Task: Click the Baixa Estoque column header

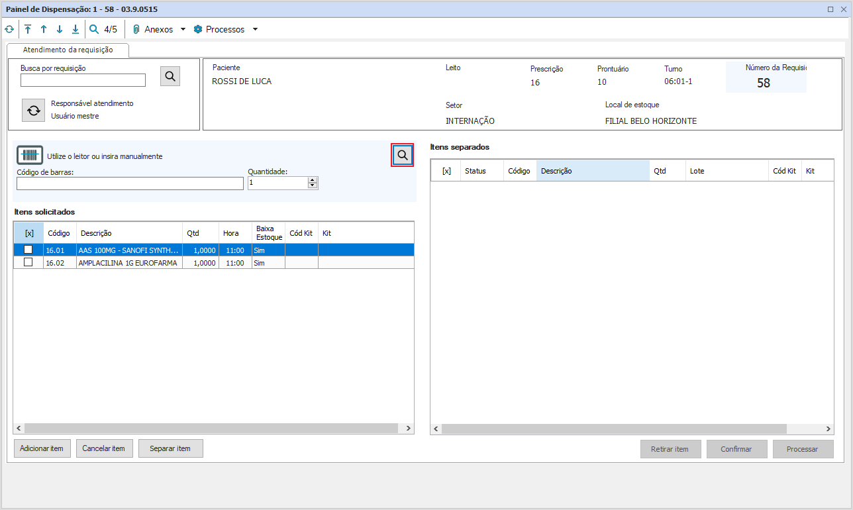Action: click(x=269, y=233)
